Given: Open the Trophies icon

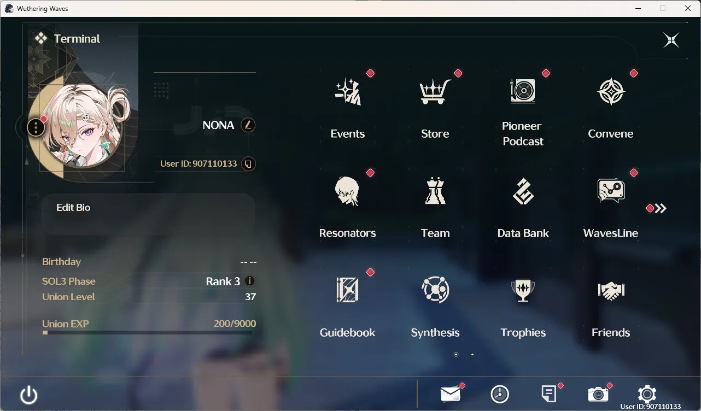Looking at the screenshot, I should pyautogui.click(x=523, y=290).
